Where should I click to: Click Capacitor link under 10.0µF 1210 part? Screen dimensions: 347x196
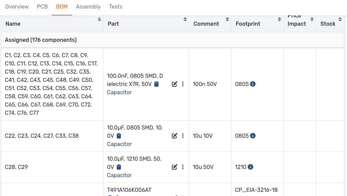119,175
